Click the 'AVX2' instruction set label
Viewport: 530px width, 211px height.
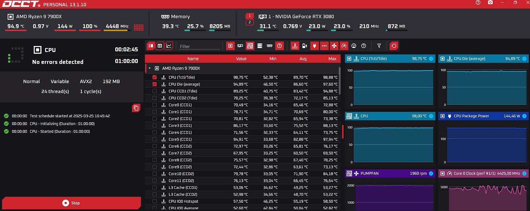click(86, 81)
